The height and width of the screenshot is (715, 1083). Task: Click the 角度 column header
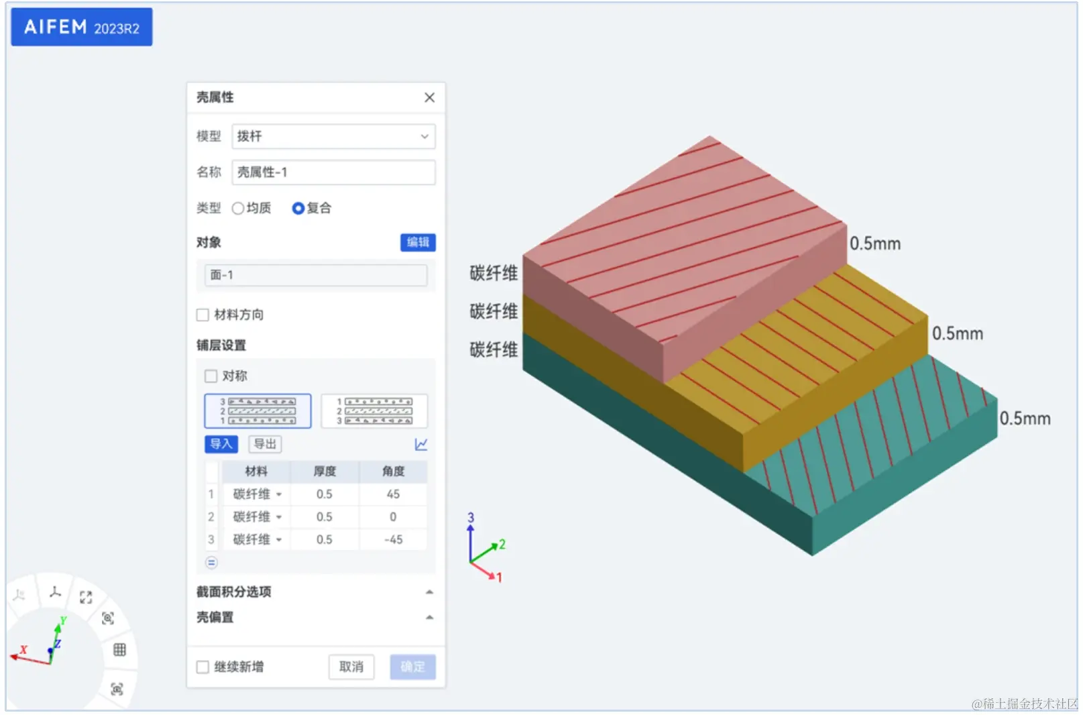coord(393,472)
